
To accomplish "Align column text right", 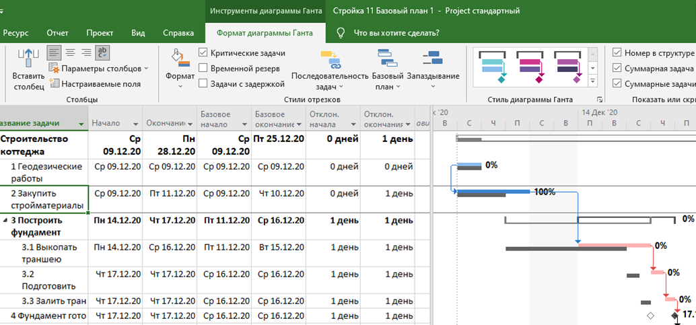I will [86, 53].
